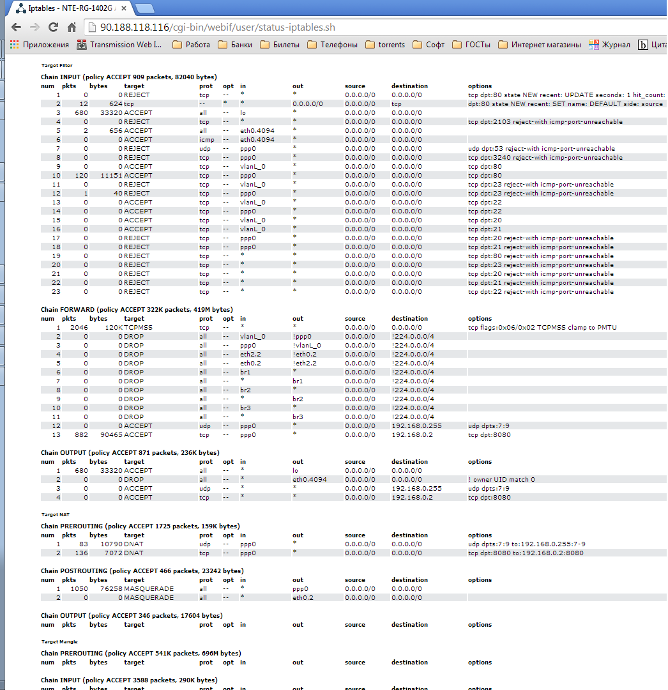668x690 pixels.
Task: Click the 'Target NAT' label
Action: click(x=56, y=514)
